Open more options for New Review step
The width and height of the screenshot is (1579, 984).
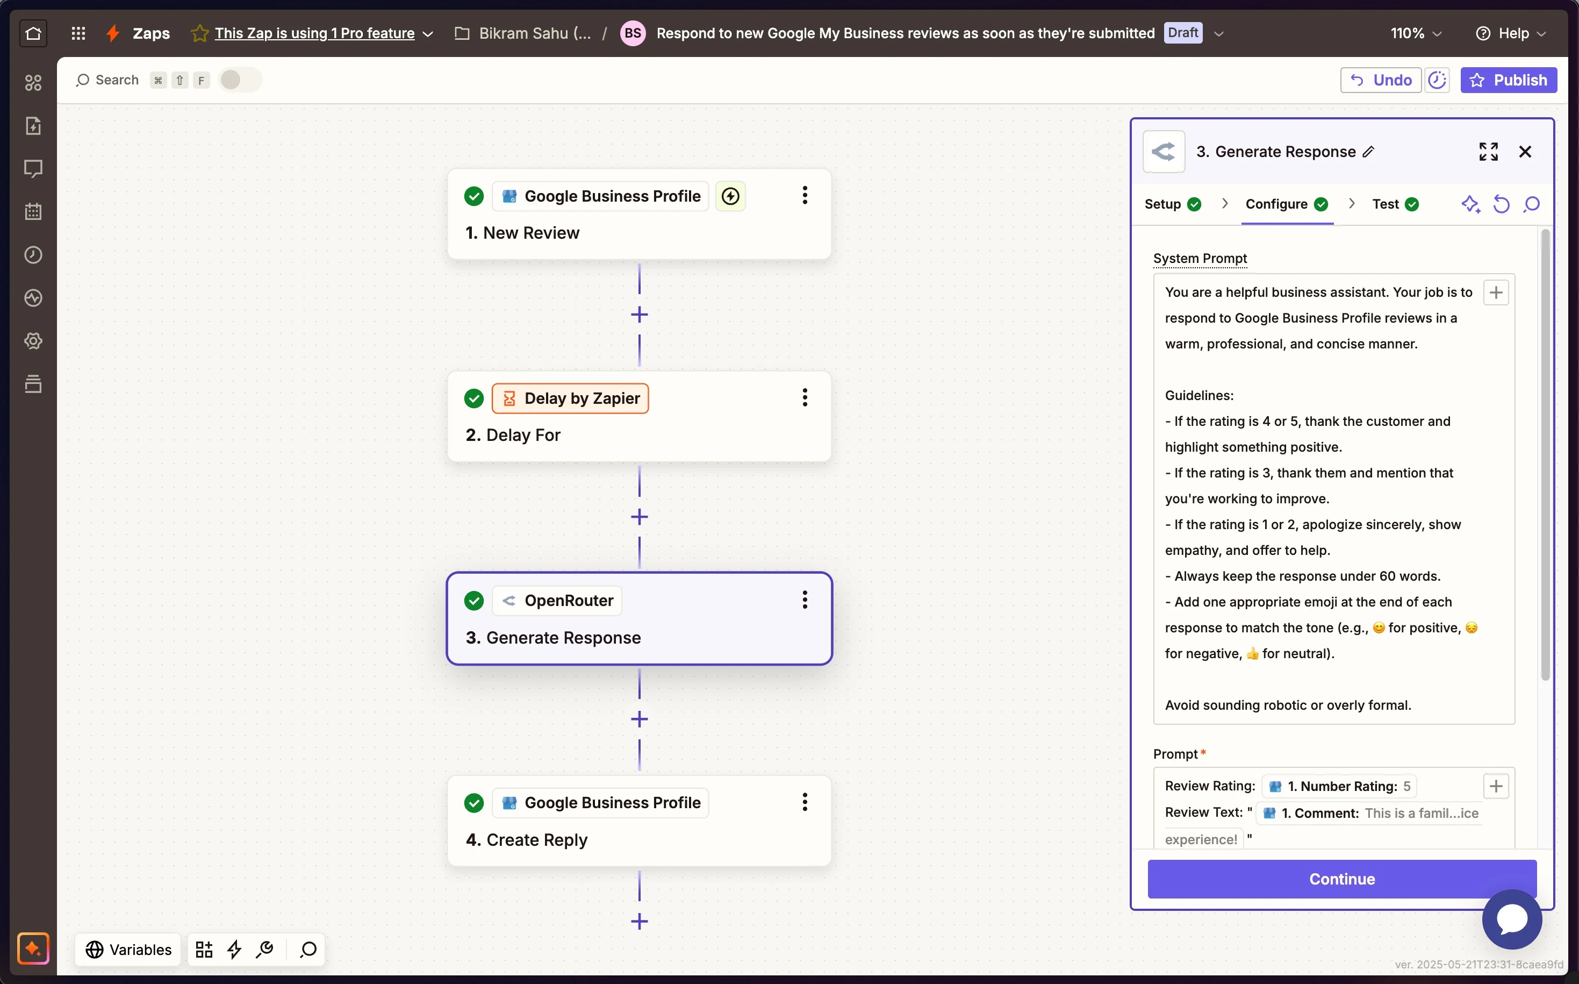pos(805,195)
